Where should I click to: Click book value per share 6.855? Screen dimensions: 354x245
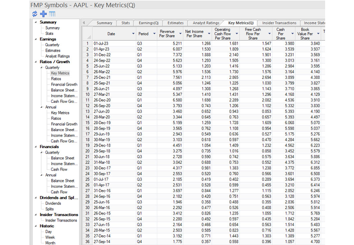(315, 168)
